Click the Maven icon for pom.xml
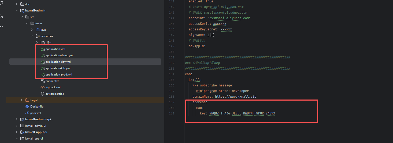 27,113
